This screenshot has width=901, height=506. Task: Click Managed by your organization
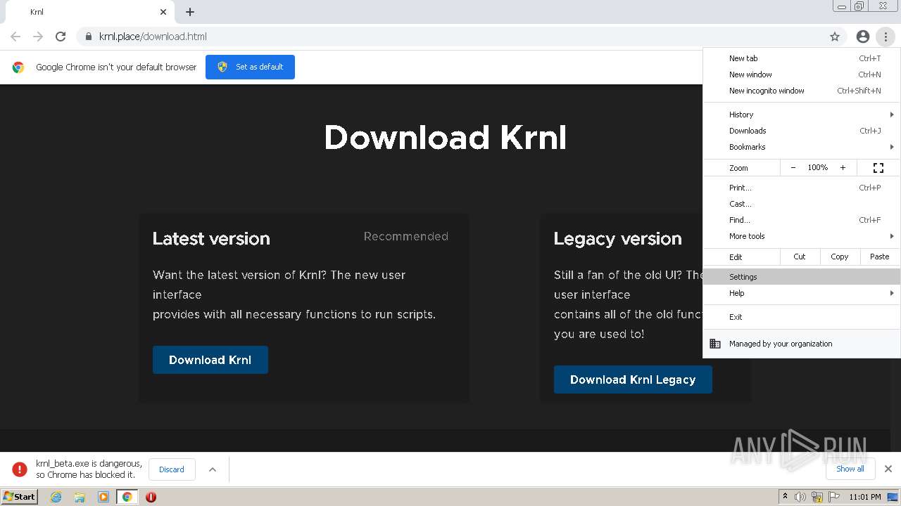coord(802,344)
